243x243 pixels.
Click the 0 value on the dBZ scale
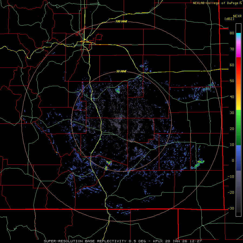tap(233, 161)
